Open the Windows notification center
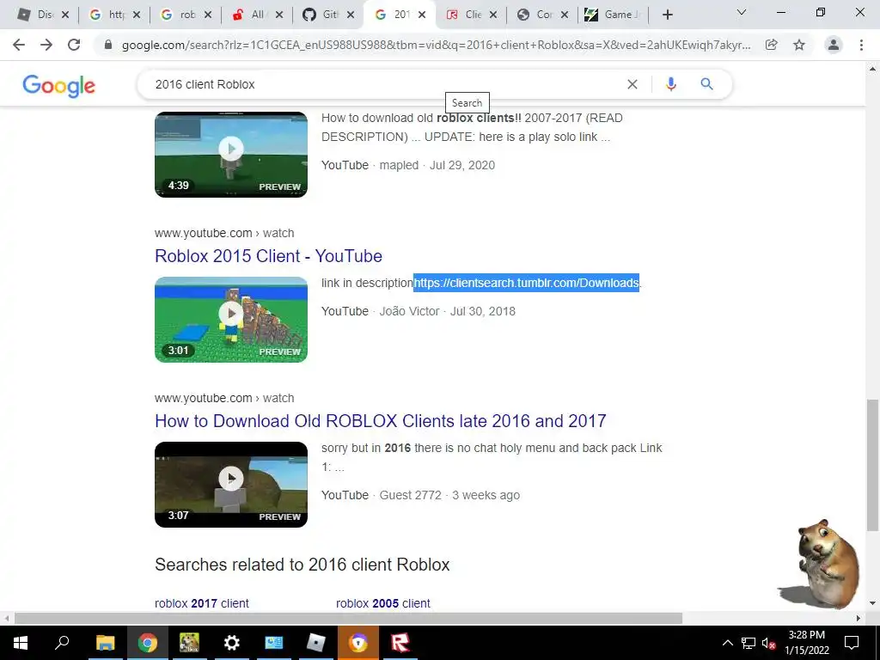The height and width of the screenshot is (660, 880). click(852, 643)
